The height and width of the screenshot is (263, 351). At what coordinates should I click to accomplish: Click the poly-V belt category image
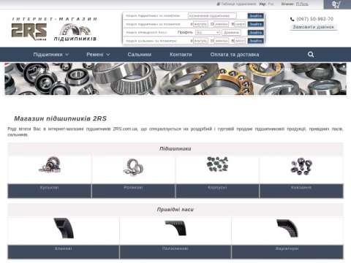click(175, 228)
